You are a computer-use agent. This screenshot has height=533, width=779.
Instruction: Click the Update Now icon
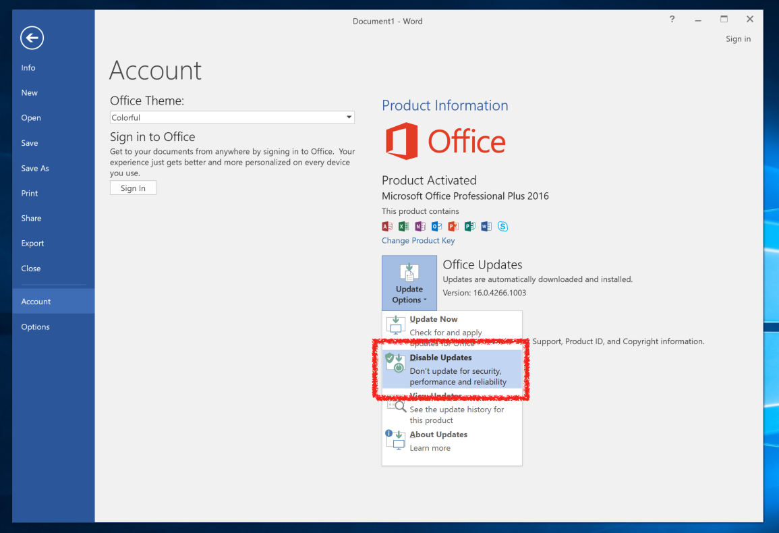point(396,325)
